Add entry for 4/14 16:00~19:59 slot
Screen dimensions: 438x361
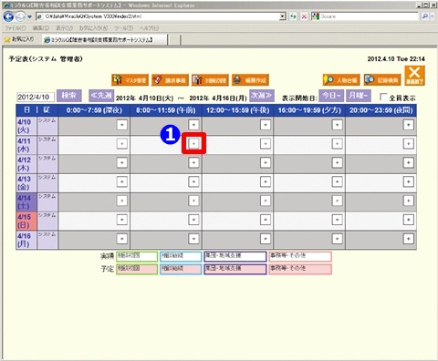(337, 201)
